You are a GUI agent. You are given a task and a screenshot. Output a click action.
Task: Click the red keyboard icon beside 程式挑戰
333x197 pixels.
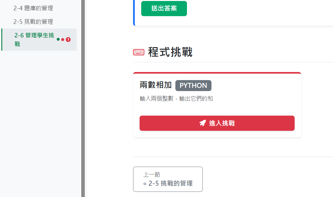coord(139,52)
